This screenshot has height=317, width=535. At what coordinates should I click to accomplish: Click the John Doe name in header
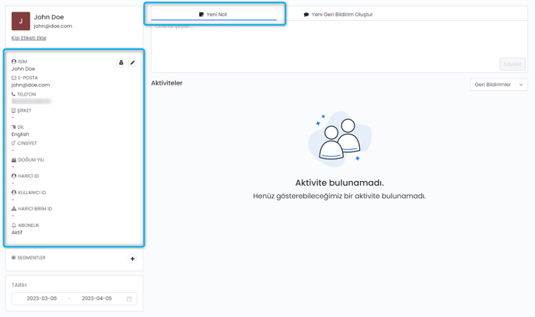(49, 16)
